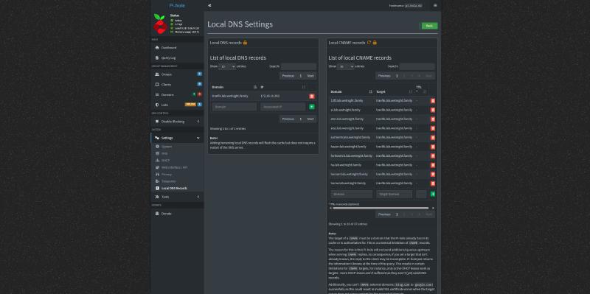This screenshot has height=294, width=590.
Task: Click Previous above the DNS records table
Action: tap(288, 76)
